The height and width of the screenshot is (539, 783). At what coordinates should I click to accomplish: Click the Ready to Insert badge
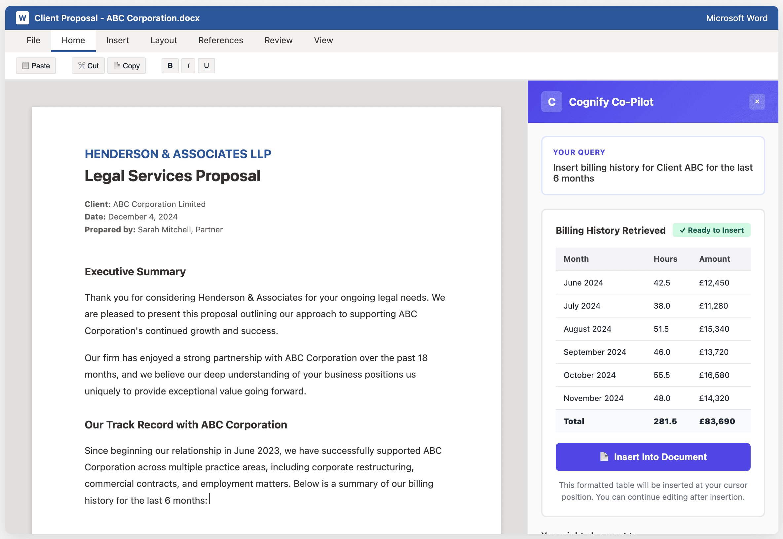(x=711, y=230)
